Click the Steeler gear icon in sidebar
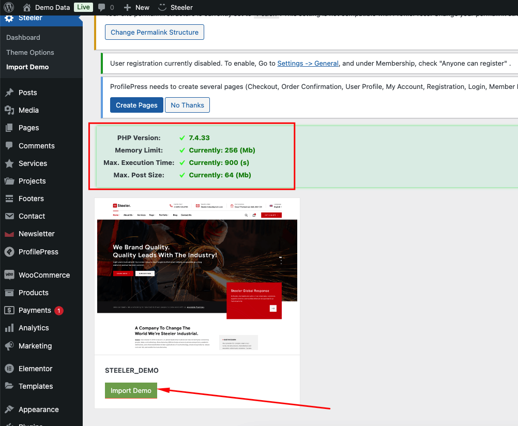The height and width of the screenshot is (426, 518). pos(9,18)
